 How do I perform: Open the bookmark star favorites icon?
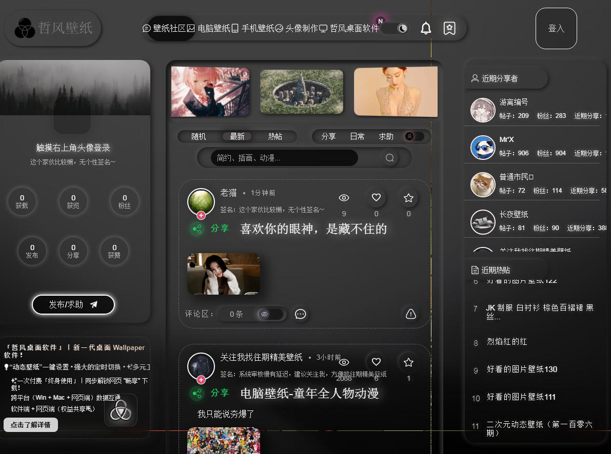[x=449, y=28]
